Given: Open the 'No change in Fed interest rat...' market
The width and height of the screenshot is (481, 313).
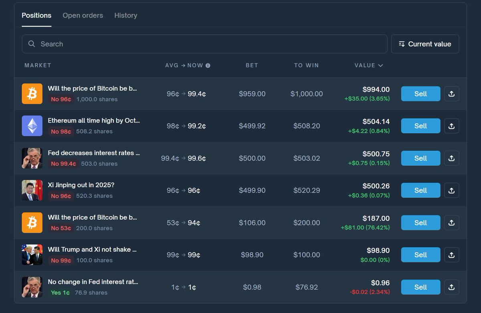Looking at the screenshot, I should 93,282.
